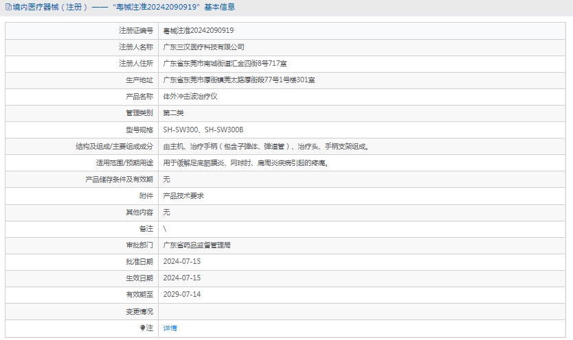Click the registrant address ending in 717室
Image resolution: width=573 pixels, height=340 pixels.
pos(225,64)
